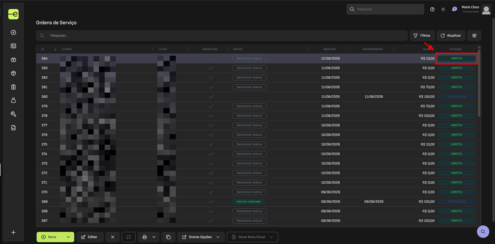Click ABERTA badge for order 375
Image resolution: width=495 pixels, height=244 pixels.
click(457, 144)
